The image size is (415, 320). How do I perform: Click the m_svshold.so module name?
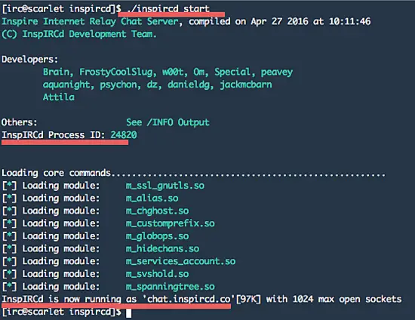157,274
